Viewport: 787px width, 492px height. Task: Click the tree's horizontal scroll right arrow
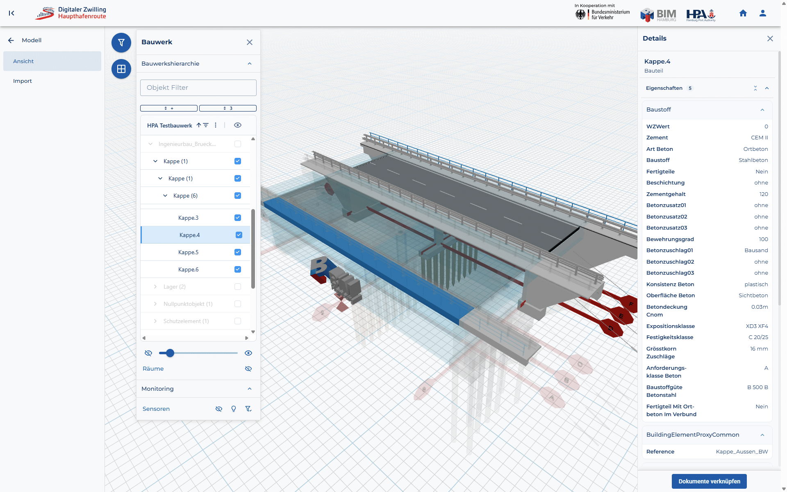pyautogui.click(x=246, y=338)
